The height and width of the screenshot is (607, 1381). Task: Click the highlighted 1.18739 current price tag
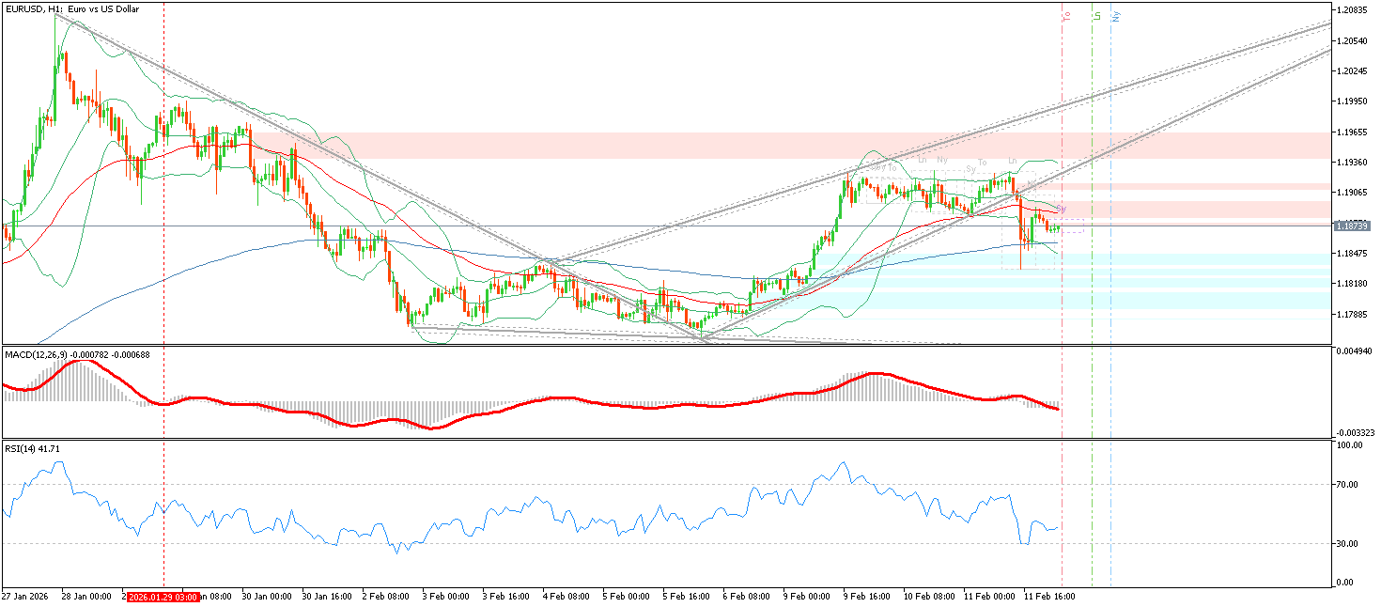(x=1351, y=226)
